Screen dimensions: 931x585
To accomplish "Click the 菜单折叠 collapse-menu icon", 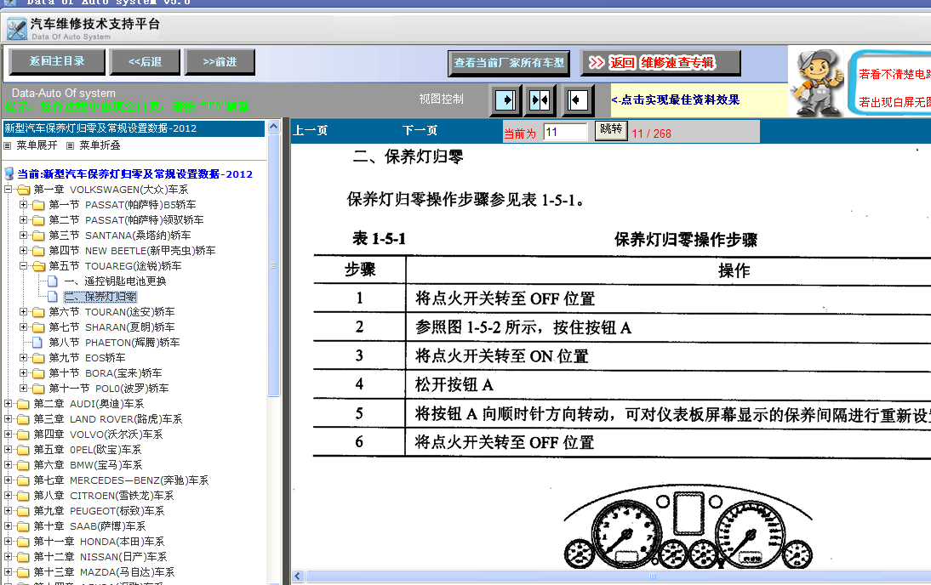I will [x=70, y=145].
